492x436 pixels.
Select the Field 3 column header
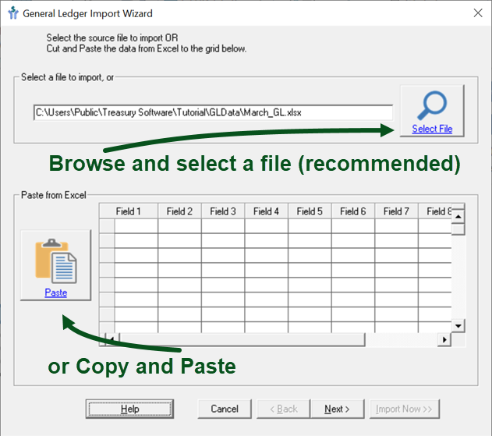[223, 211]
